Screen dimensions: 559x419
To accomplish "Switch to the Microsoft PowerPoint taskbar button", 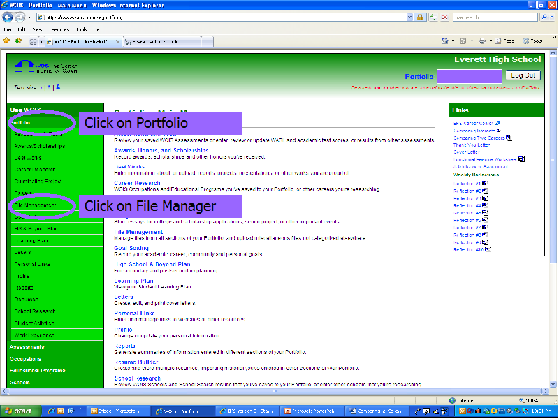I will click(x=312, y=411).
